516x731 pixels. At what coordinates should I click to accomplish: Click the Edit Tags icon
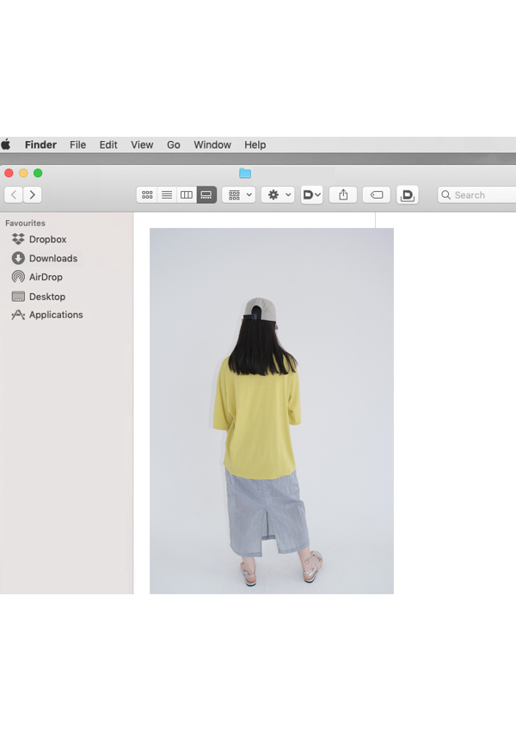376,195
